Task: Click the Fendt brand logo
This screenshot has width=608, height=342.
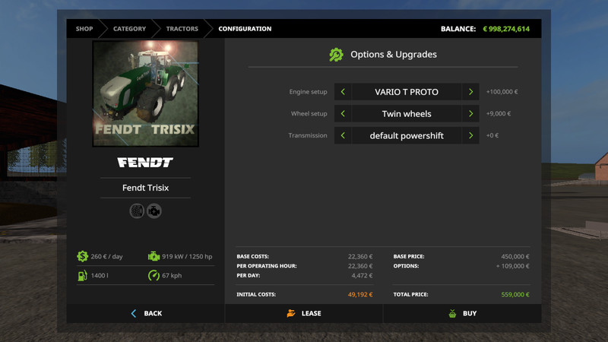Action: coord(145,163)
